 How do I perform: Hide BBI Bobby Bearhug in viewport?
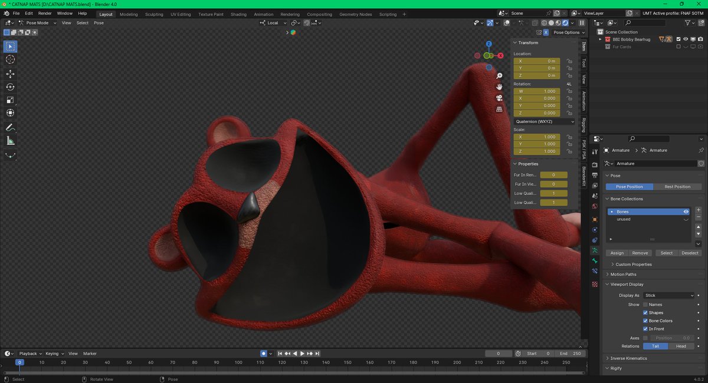686,39
